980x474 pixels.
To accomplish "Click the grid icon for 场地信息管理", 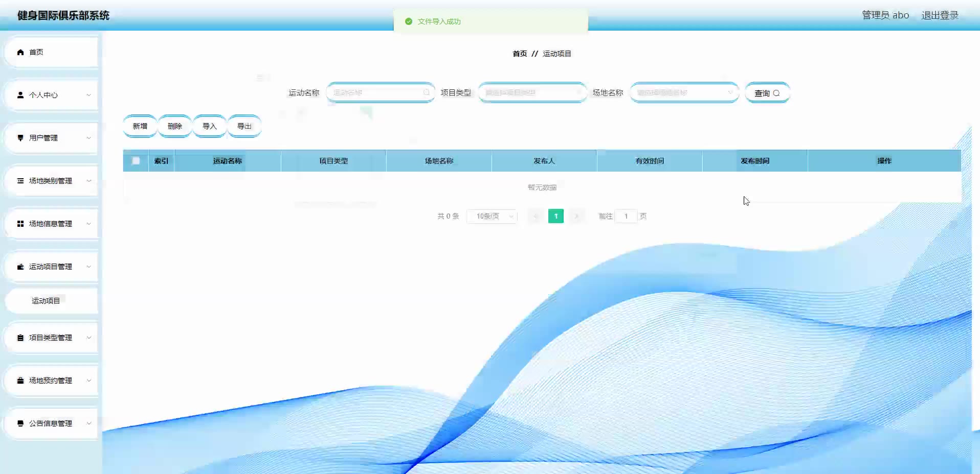I will click(20, 224).
